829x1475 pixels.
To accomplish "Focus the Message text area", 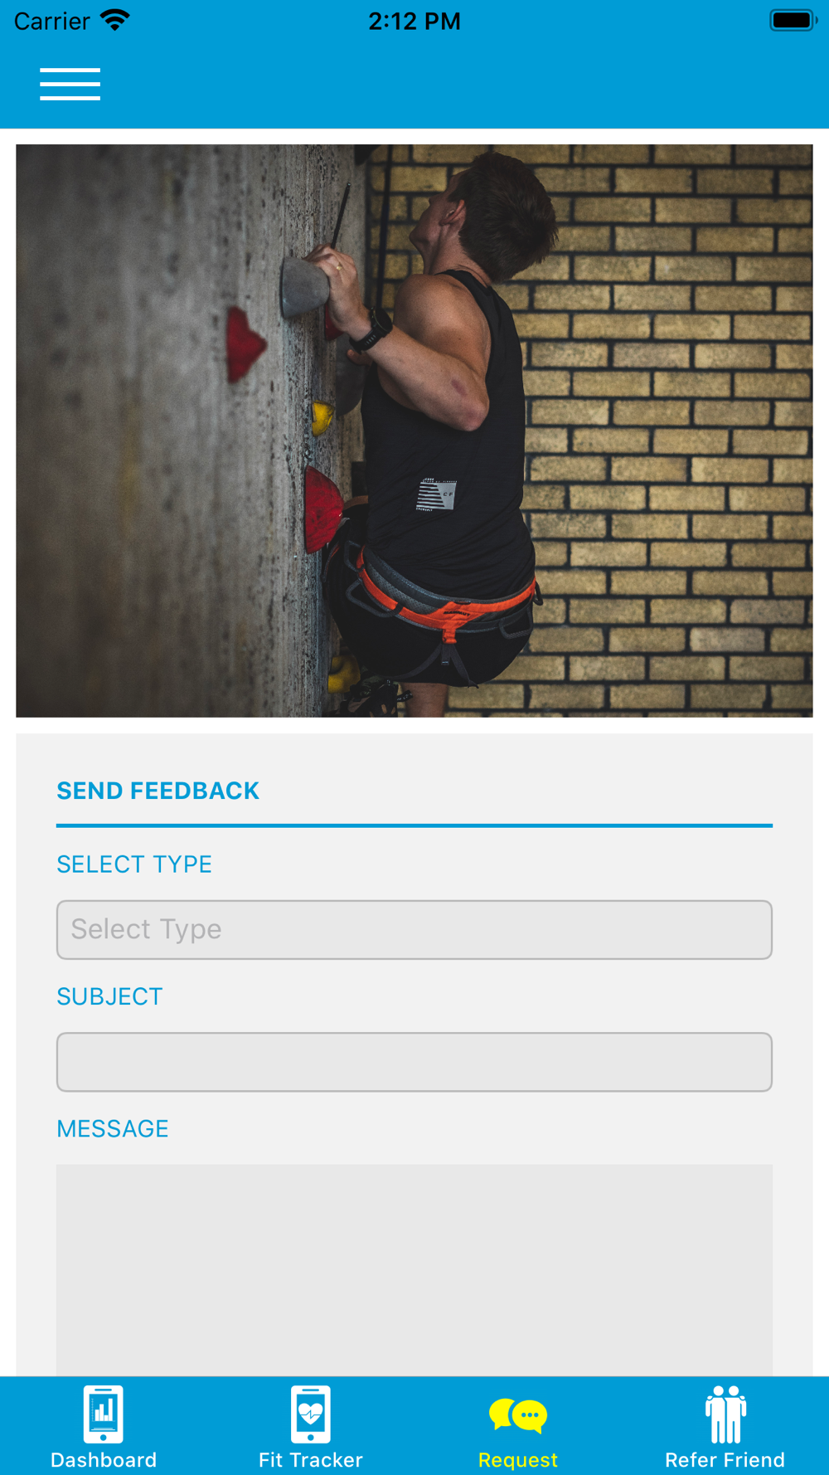I will [414, 1270].
